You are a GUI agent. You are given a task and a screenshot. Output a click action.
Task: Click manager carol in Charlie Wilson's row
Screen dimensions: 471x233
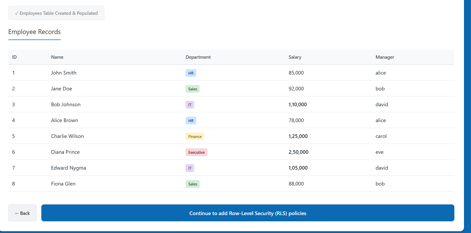point(381,136)
